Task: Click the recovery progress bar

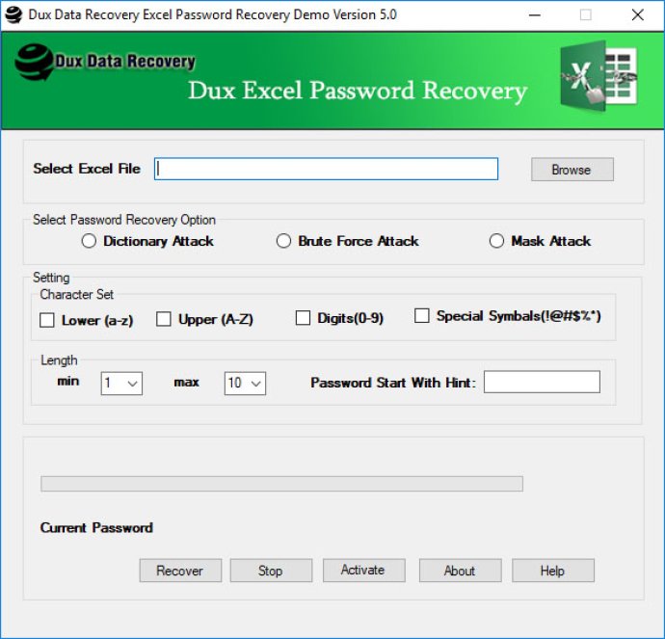Action: (x=281, y=484)
